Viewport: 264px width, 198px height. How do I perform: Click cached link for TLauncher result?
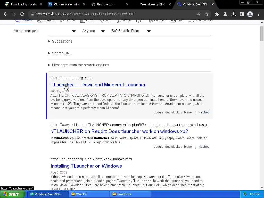(x=204, y=112)
